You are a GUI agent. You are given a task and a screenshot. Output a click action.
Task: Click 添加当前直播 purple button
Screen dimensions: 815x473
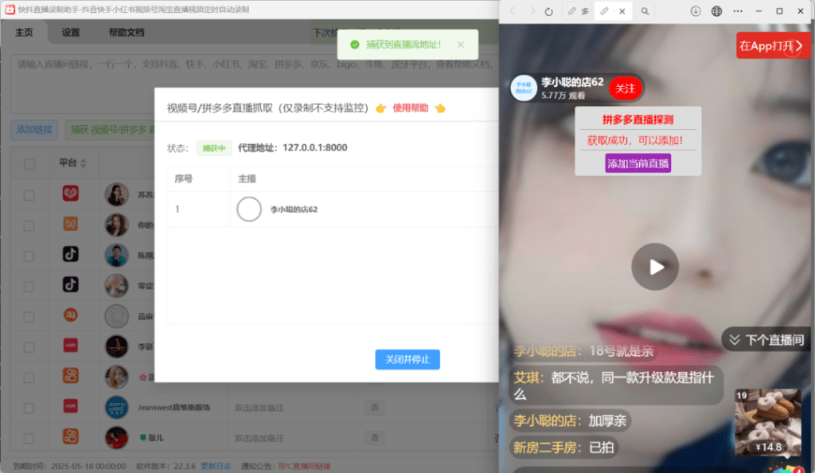638,163
